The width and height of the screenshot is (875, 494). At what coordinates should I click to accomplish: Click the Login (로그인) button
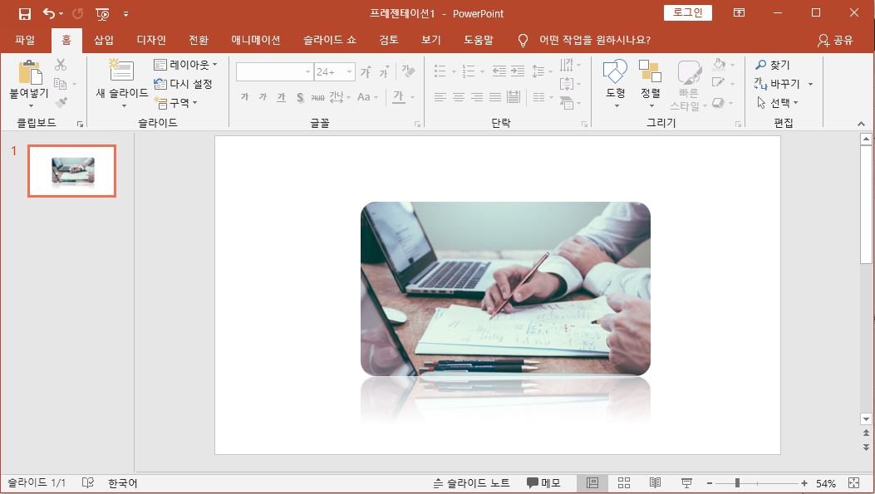pos(687,12)
